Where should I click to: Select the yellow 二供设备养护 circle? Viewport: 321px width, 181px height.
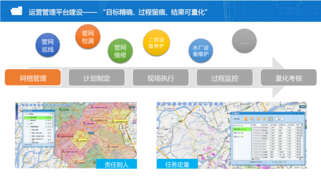tap(156, 43)
